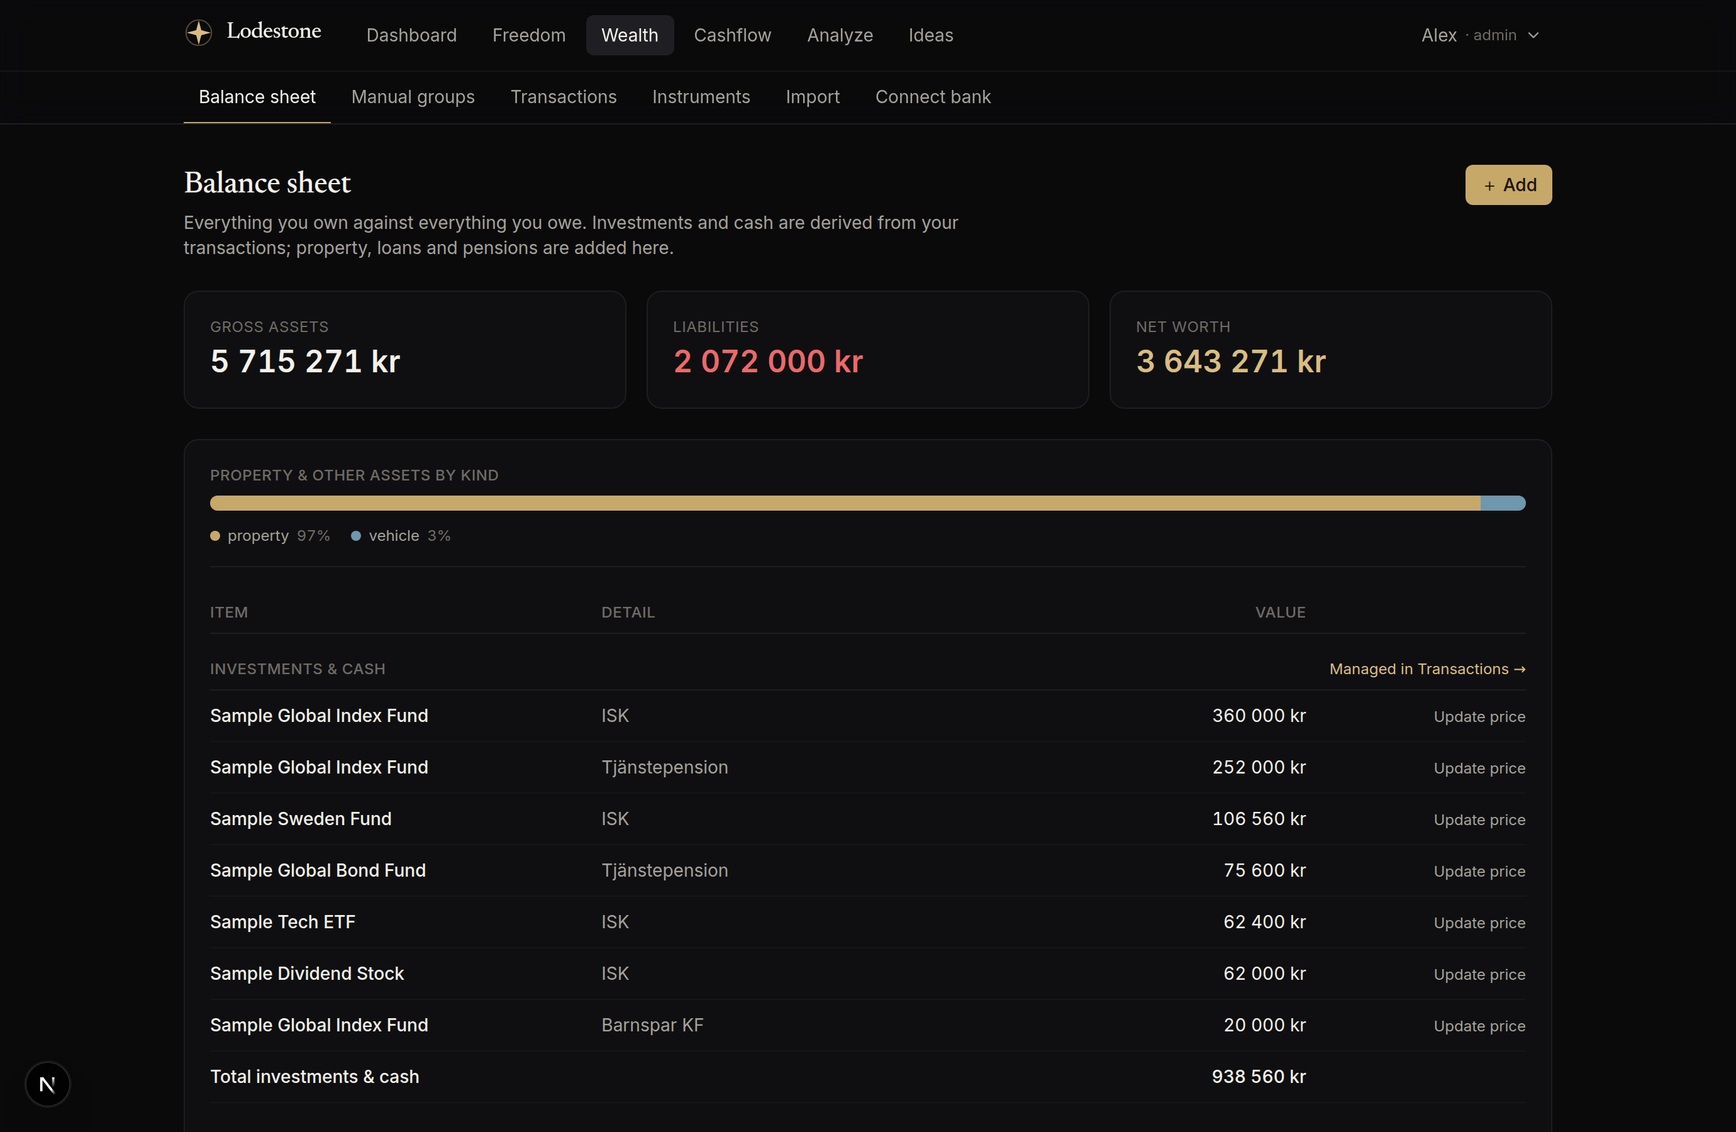Viewport: 1736px width, 1132px height.
Task: Open the Ideas nav item
Action: click(x=931, y=35)
